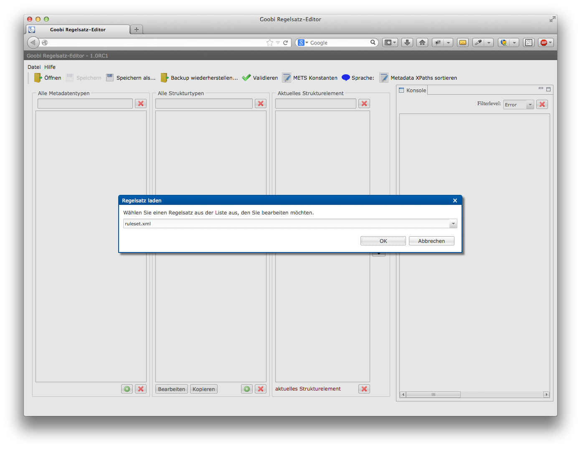The image size is (581, 449).
Task: Remove aktuelles Strukturelement with red X
Action: [364, 389]
